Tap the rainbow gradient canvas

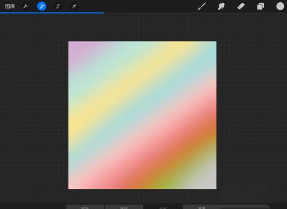(142, 115)
